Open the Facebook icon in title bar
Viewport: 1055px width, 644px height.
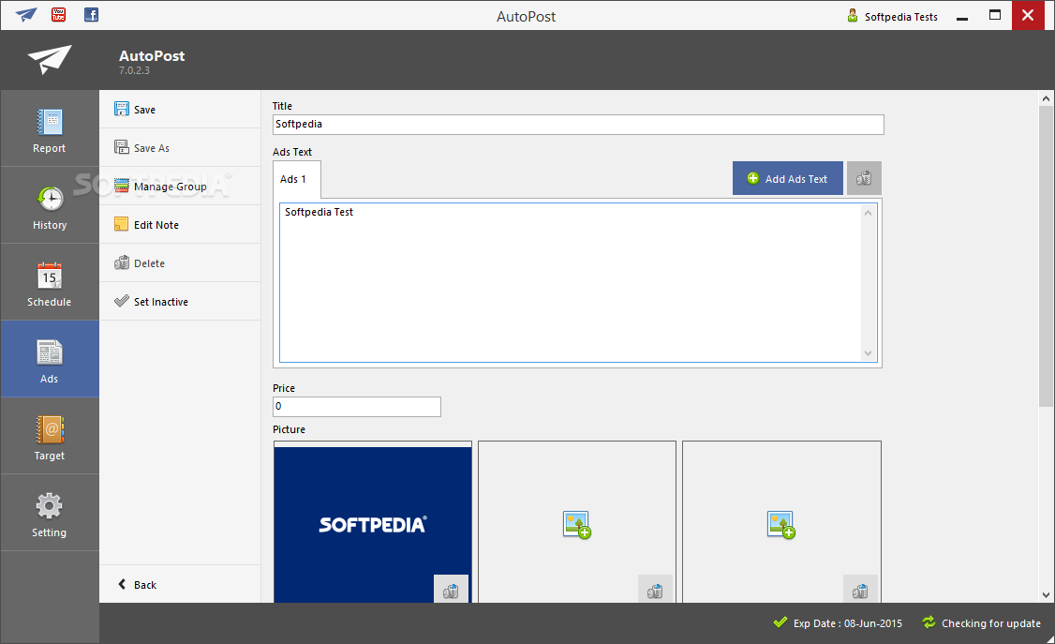[x=91, y=14]
